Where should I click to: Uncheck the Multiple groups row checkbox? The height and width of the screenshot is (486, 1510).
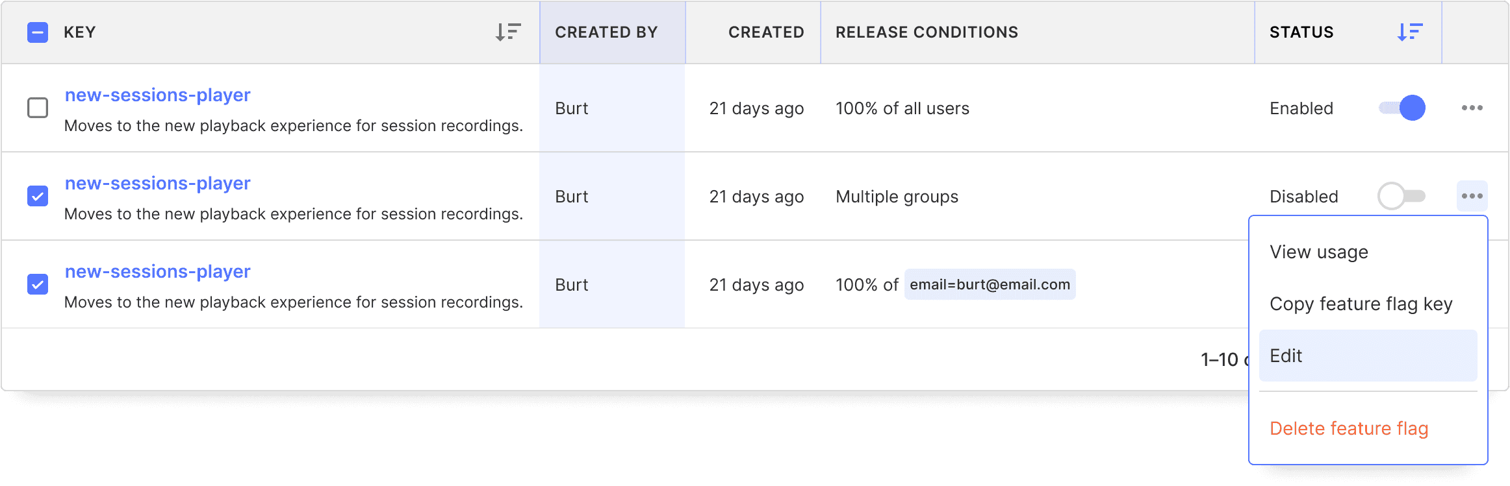click(x=38, y=196)
